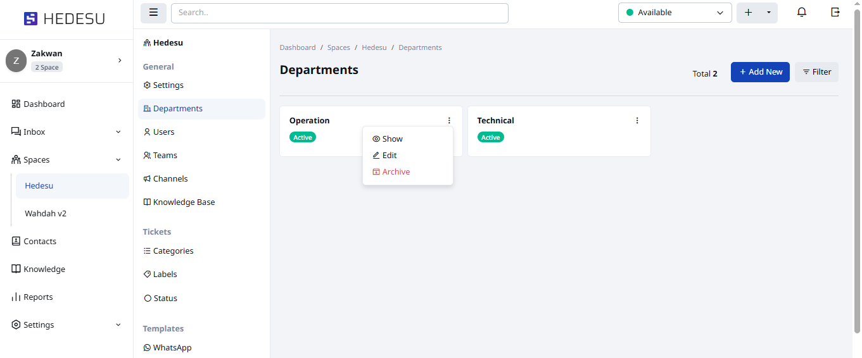Viewport: 862px width, 358px height.
Task: Open the Available status dropdown
Action: coord(675,13)
